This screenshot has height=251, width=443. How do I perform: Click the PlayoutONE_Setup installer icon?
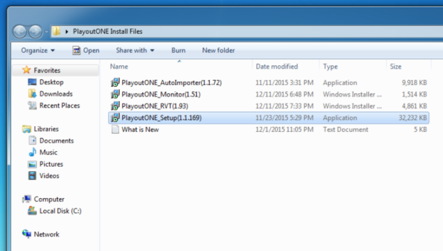click(x=115, y=118)
